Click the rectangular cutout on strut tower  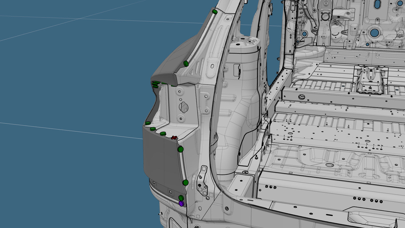point(237,70)
